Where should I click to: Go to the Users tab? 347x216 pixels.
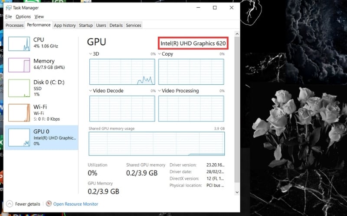point(101,25)
